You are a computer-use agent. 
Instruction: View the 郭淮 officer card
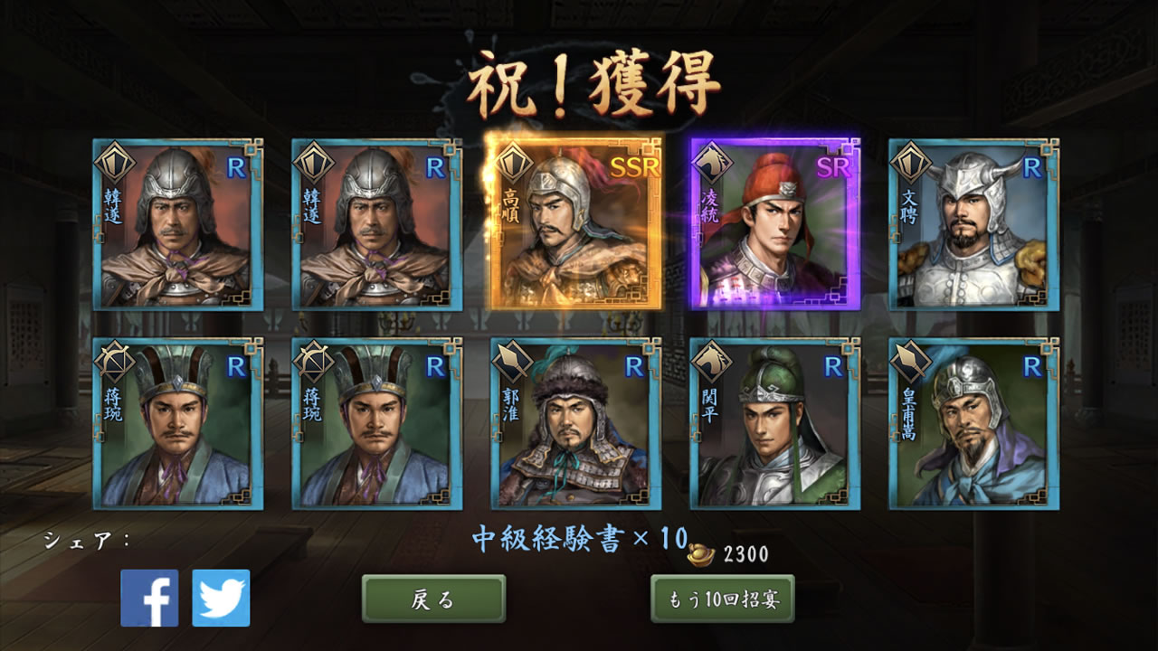click(575, 424)
